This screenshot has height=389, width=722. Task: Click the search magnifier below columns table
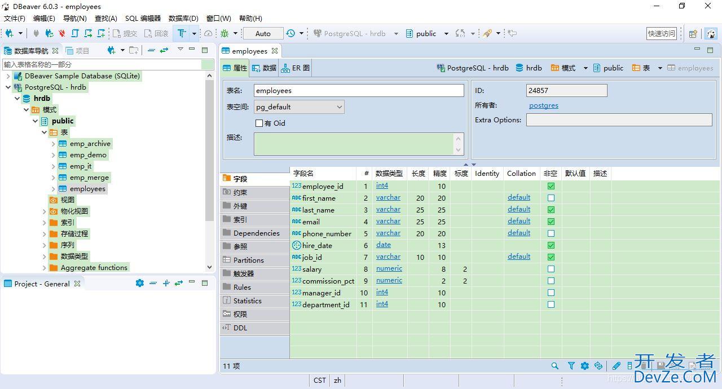[x=555, y=366]
